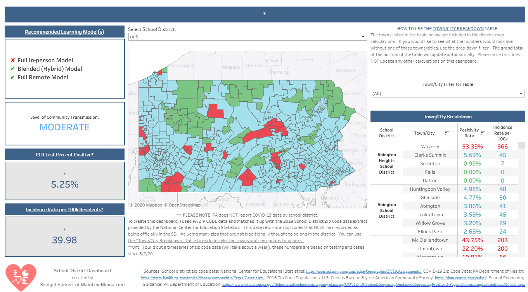Sort table by Town/City sort icon

447,133
